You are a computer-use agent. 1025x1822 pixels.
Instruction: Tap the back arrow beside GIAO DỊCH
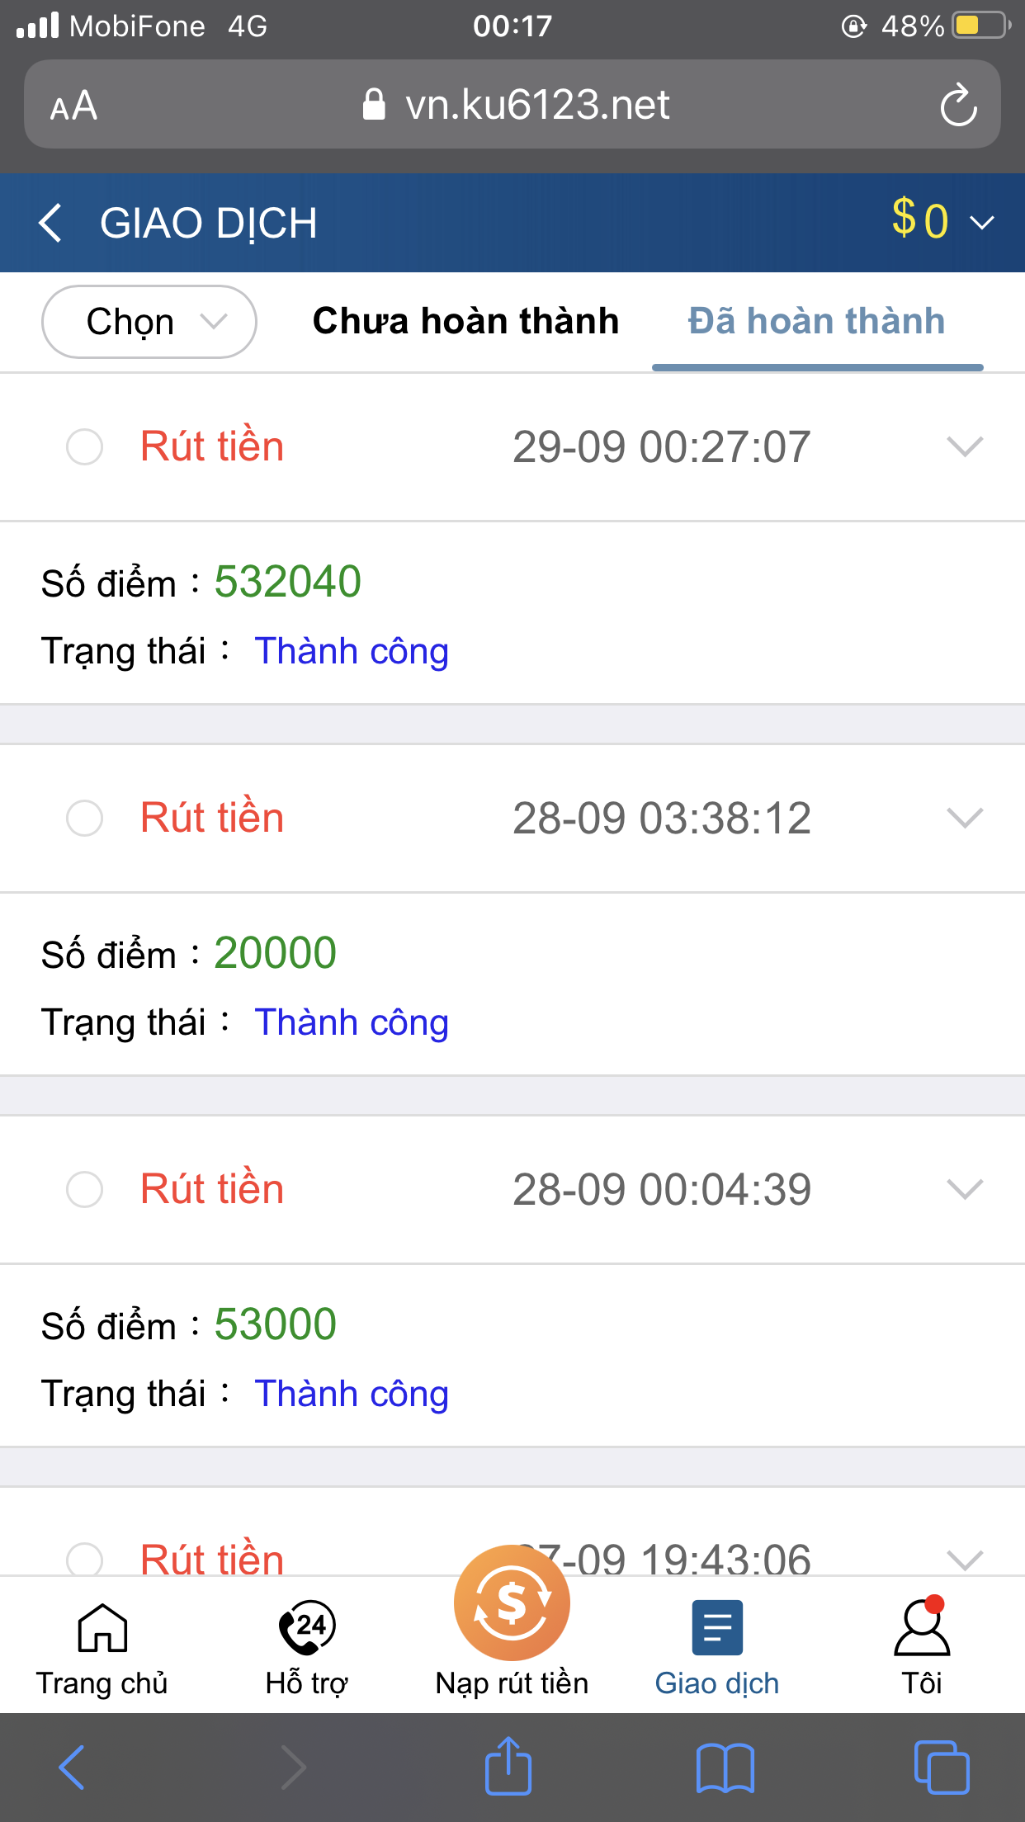[x=51, y=224]
